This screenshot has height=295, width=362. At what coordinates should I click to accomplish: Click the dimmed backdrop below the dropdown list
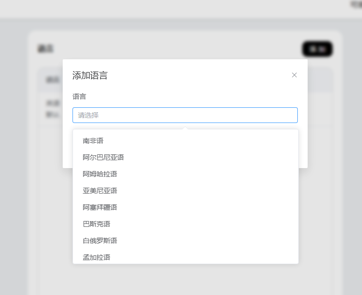coord(185,279)
